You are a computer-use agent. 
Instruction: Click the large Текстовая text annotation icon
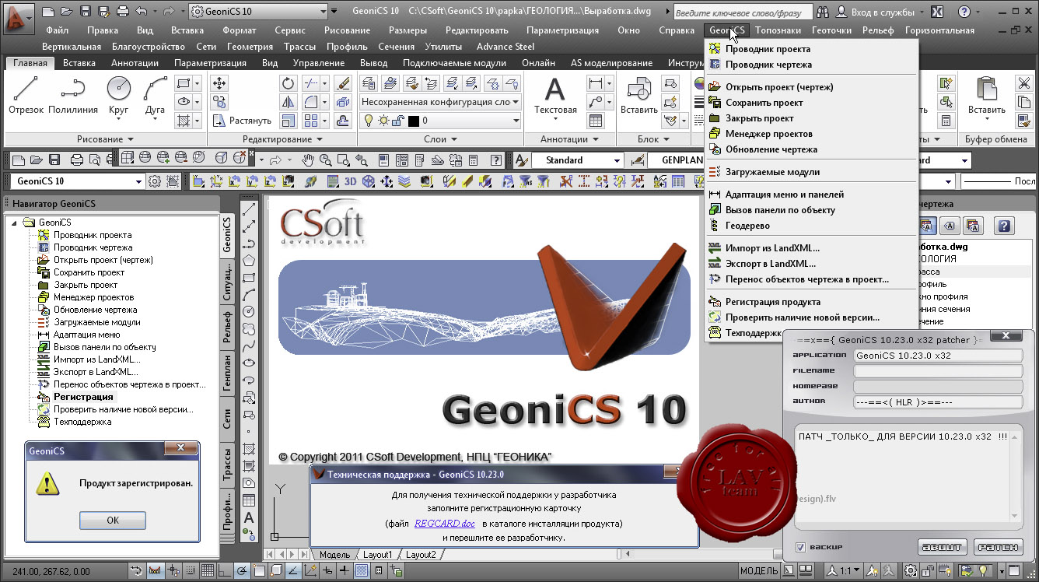point(554,96)
